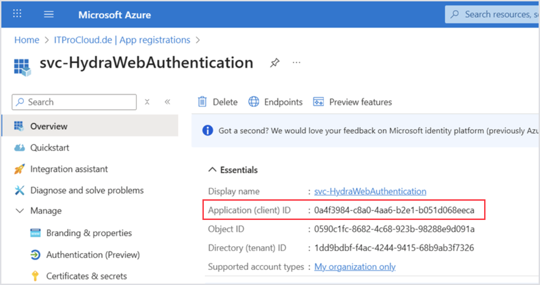Collapse the Manage menu group
540x285 pixels.
click(20, 211)
